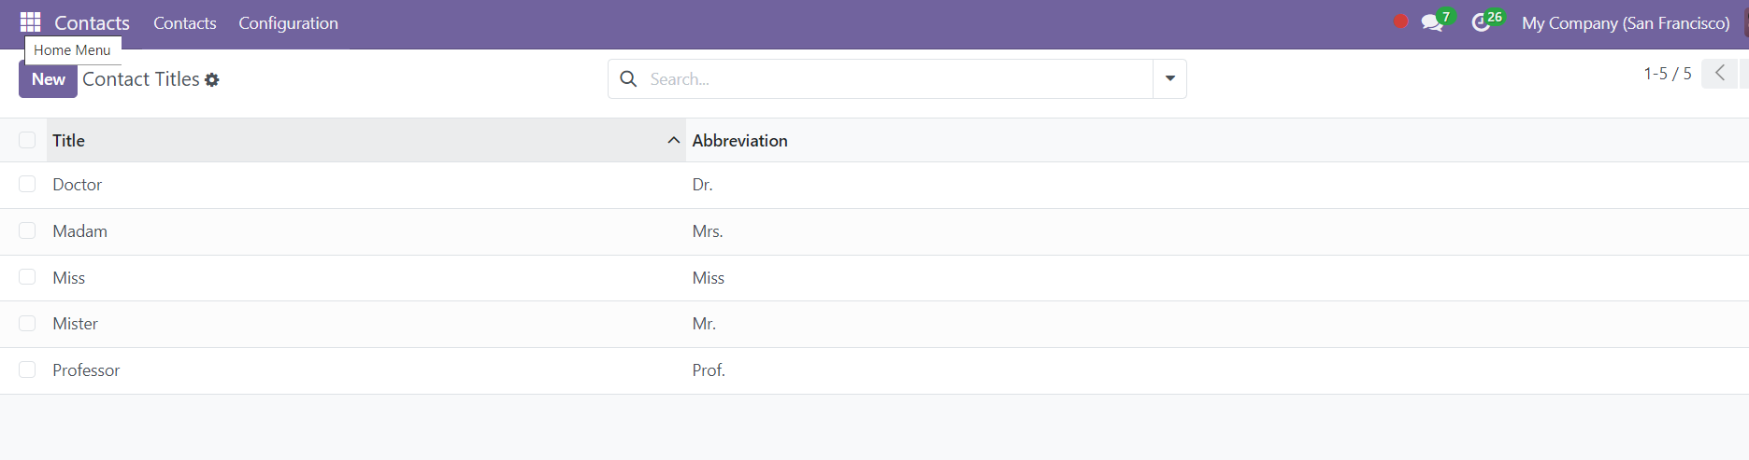Screen dimensions: 1749x460
Task: Open the Mister title record
Action: pyautogui.click(x=75, y=324)
